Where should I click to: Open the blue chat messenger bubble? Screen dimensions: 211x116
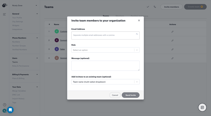pyautogui.click(x=10, y=110)
